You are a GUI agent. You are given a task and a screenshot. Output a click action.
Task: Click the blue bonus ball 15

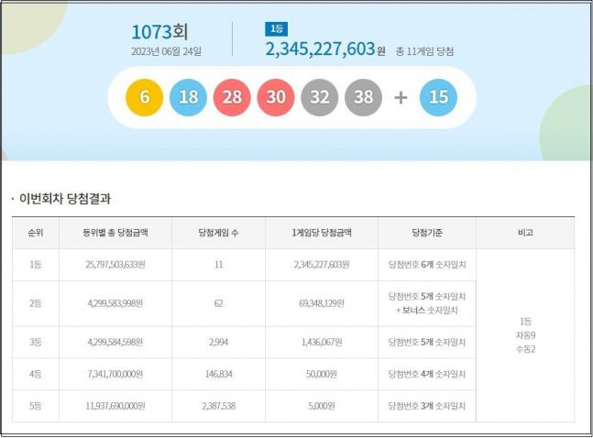pos(438,97)
